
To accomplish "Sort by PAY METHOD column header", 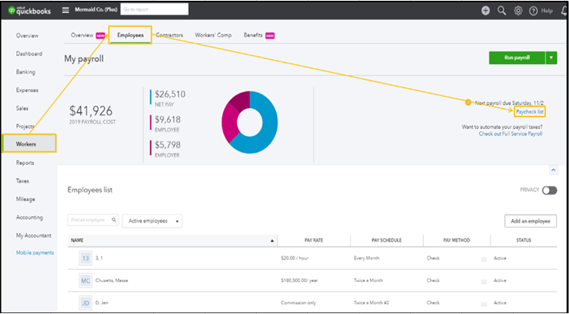I will pos(457,240).
